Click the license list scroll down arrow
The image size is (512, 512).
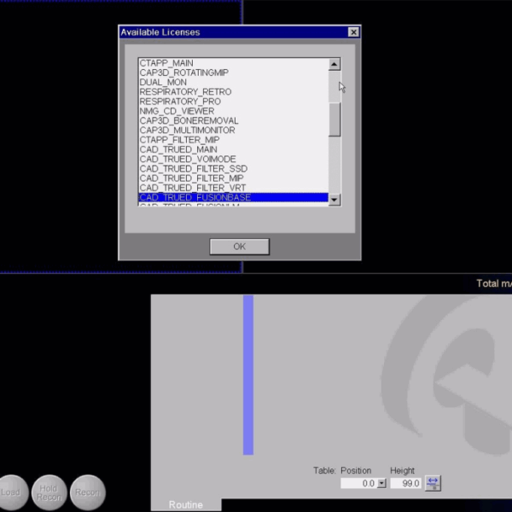click(335, 200)
